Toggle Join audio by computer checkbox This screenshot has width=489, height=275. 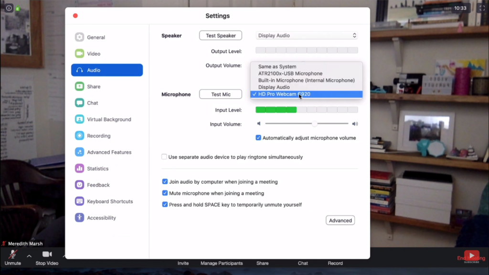pos(165,181)
